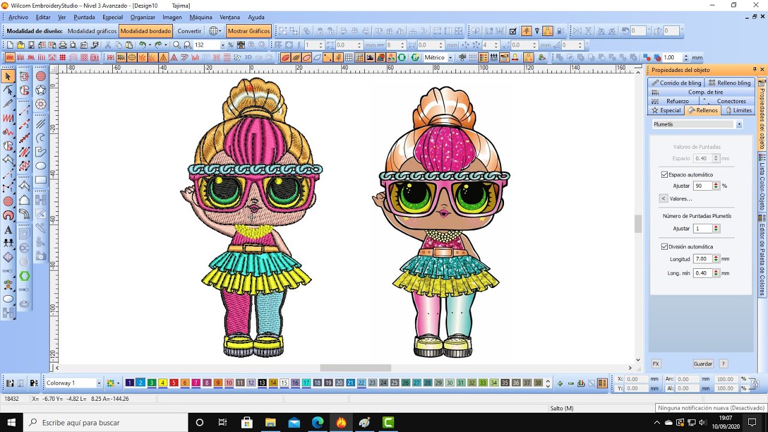This screenshot has width=768, height=432.
Task: Open File Explorer from the taskbar
Action: (x=271, y=422)
